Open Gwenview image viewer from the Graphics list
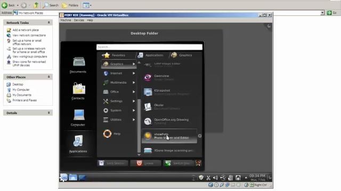 pyautogui.click(x=169, y=77)
